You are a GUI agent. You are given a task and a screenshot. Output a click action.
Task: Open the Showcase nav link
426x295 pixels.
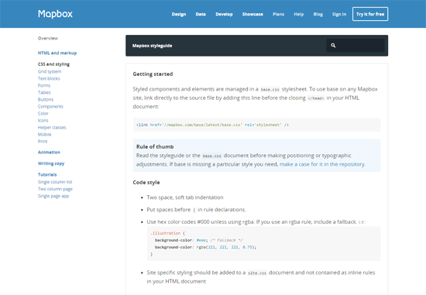click(253, 14)
